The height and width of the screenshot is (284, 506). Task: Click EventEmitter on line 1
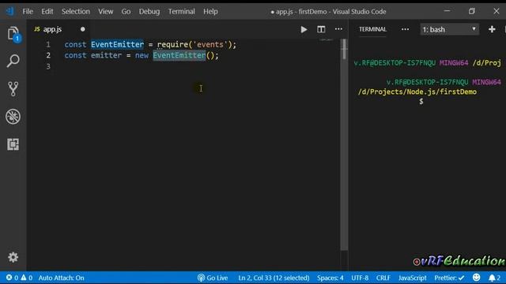coord(117,44)
